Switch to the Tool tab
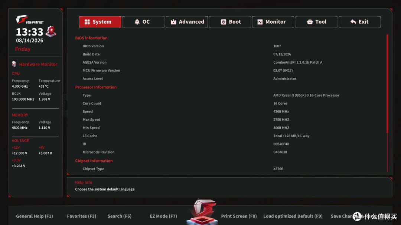Image resolution: width=401 pixels, height=225 pixels. [316, 22]
